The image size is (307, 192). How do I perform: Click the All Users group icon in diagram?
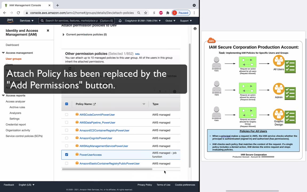point(279,61)
